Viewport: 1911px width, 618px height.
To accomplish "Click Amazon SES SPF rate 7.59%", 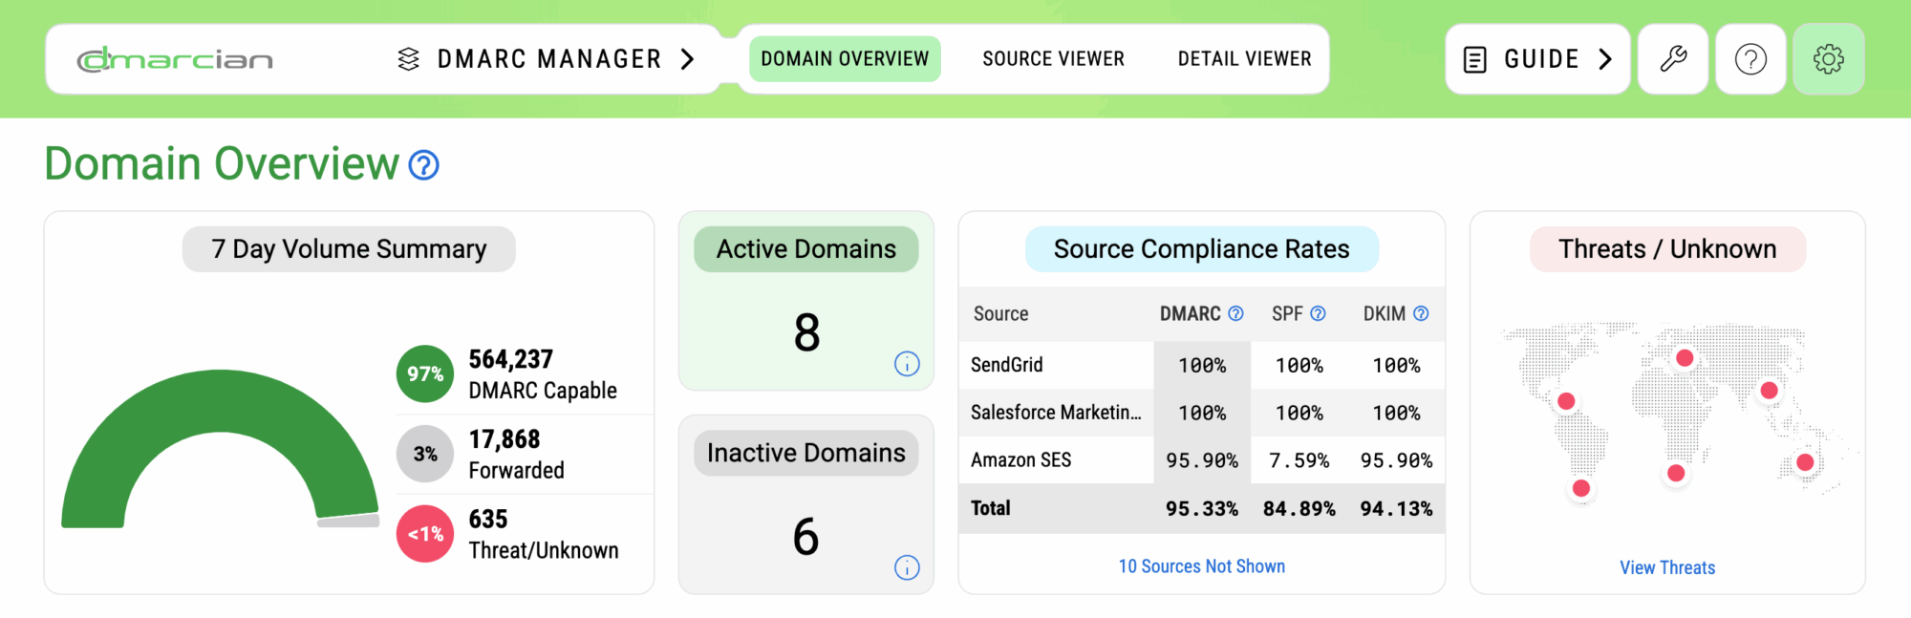I will 1299,460.
